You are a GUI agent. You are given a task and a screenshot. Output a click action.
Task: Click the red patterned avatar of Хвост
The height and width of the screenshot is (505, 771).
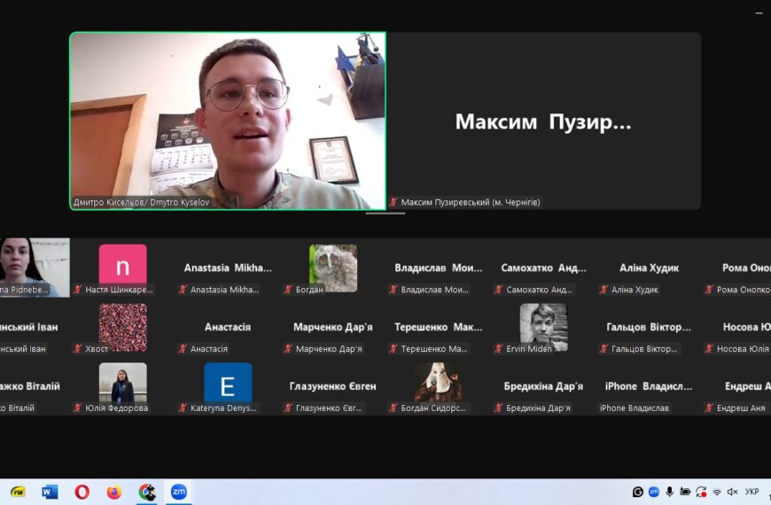click(122, 327)
